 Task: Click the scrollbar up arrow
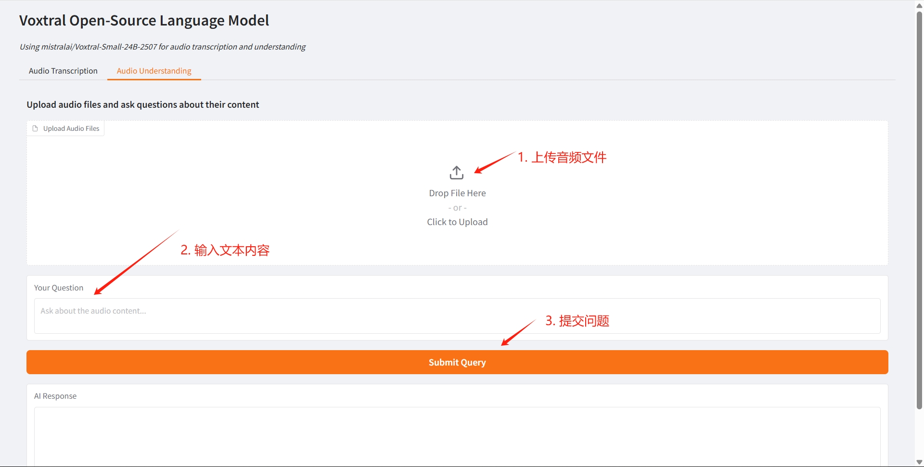920,5
